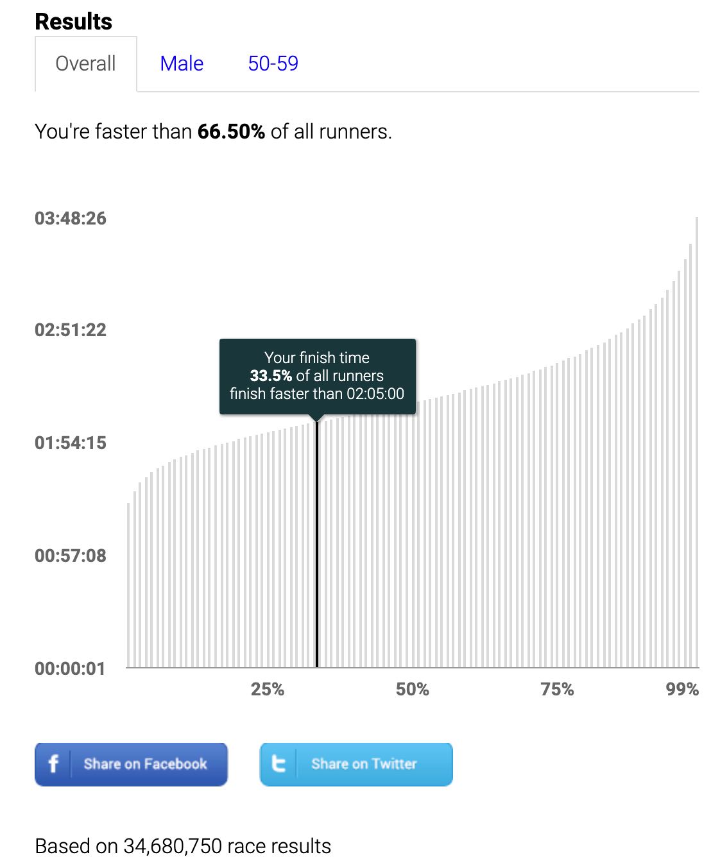Screen dimensions: 720x866
Task: Click the 01:54:15 y-axis time label
Action: 71,443
